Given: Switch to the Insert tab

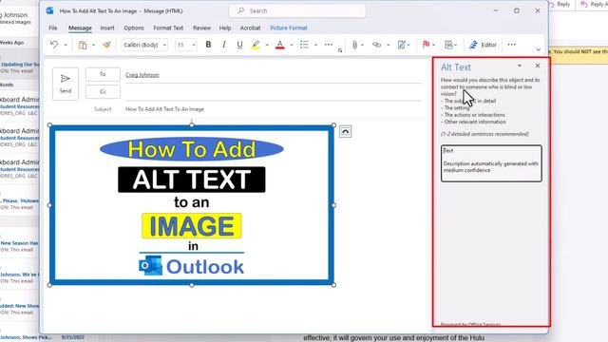Looking at the screenshot, I should [x=107, y=28].
